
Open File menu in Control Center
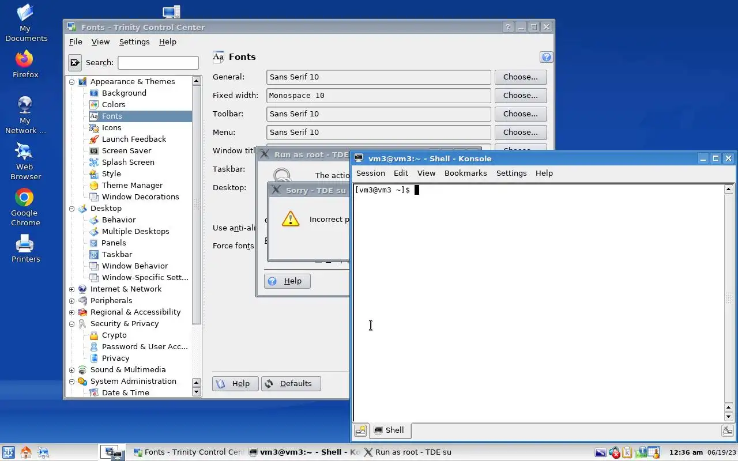tap(76, 41)
